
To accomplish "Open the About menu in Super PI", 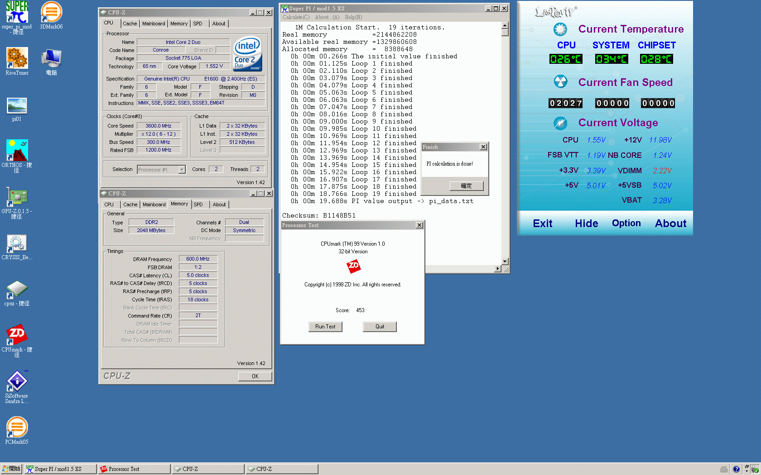I will [327, 17].
